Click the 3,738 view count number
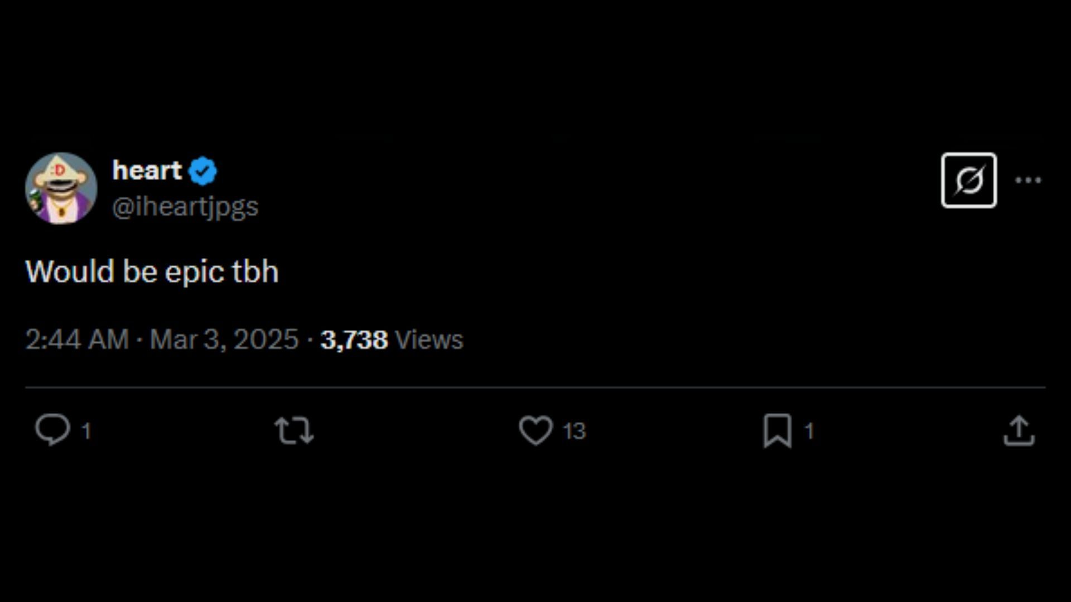 pos(354,340)
